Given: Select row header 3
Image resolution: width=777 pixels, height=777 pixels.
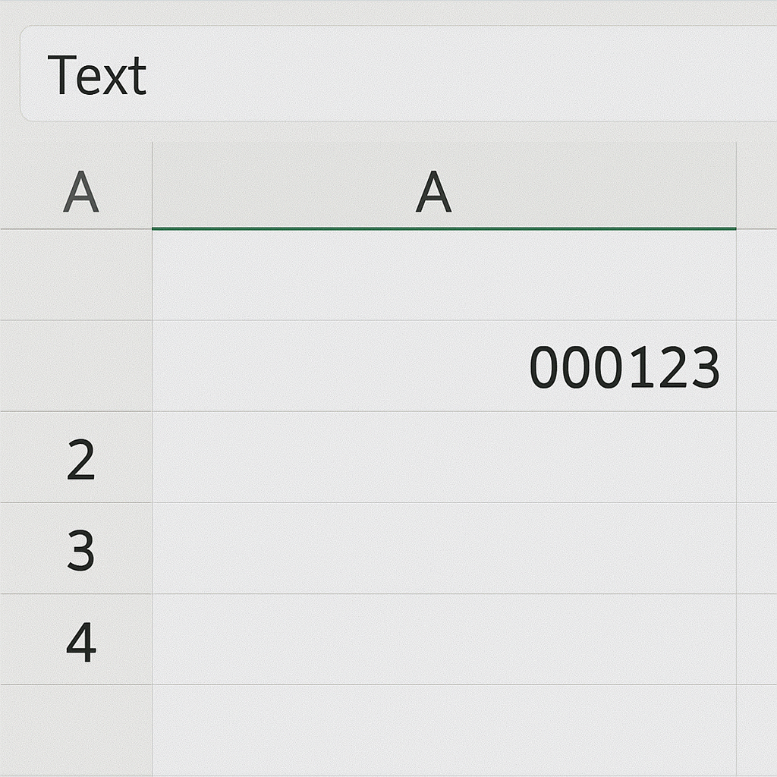Looking at the screenshot, I should pyautogui.click(x=79, y=549).
